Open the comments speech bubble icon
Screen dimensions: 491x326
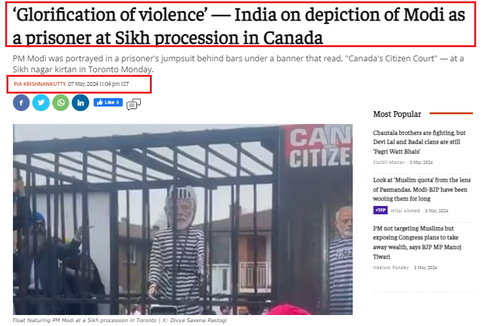[x=134, y=104]
